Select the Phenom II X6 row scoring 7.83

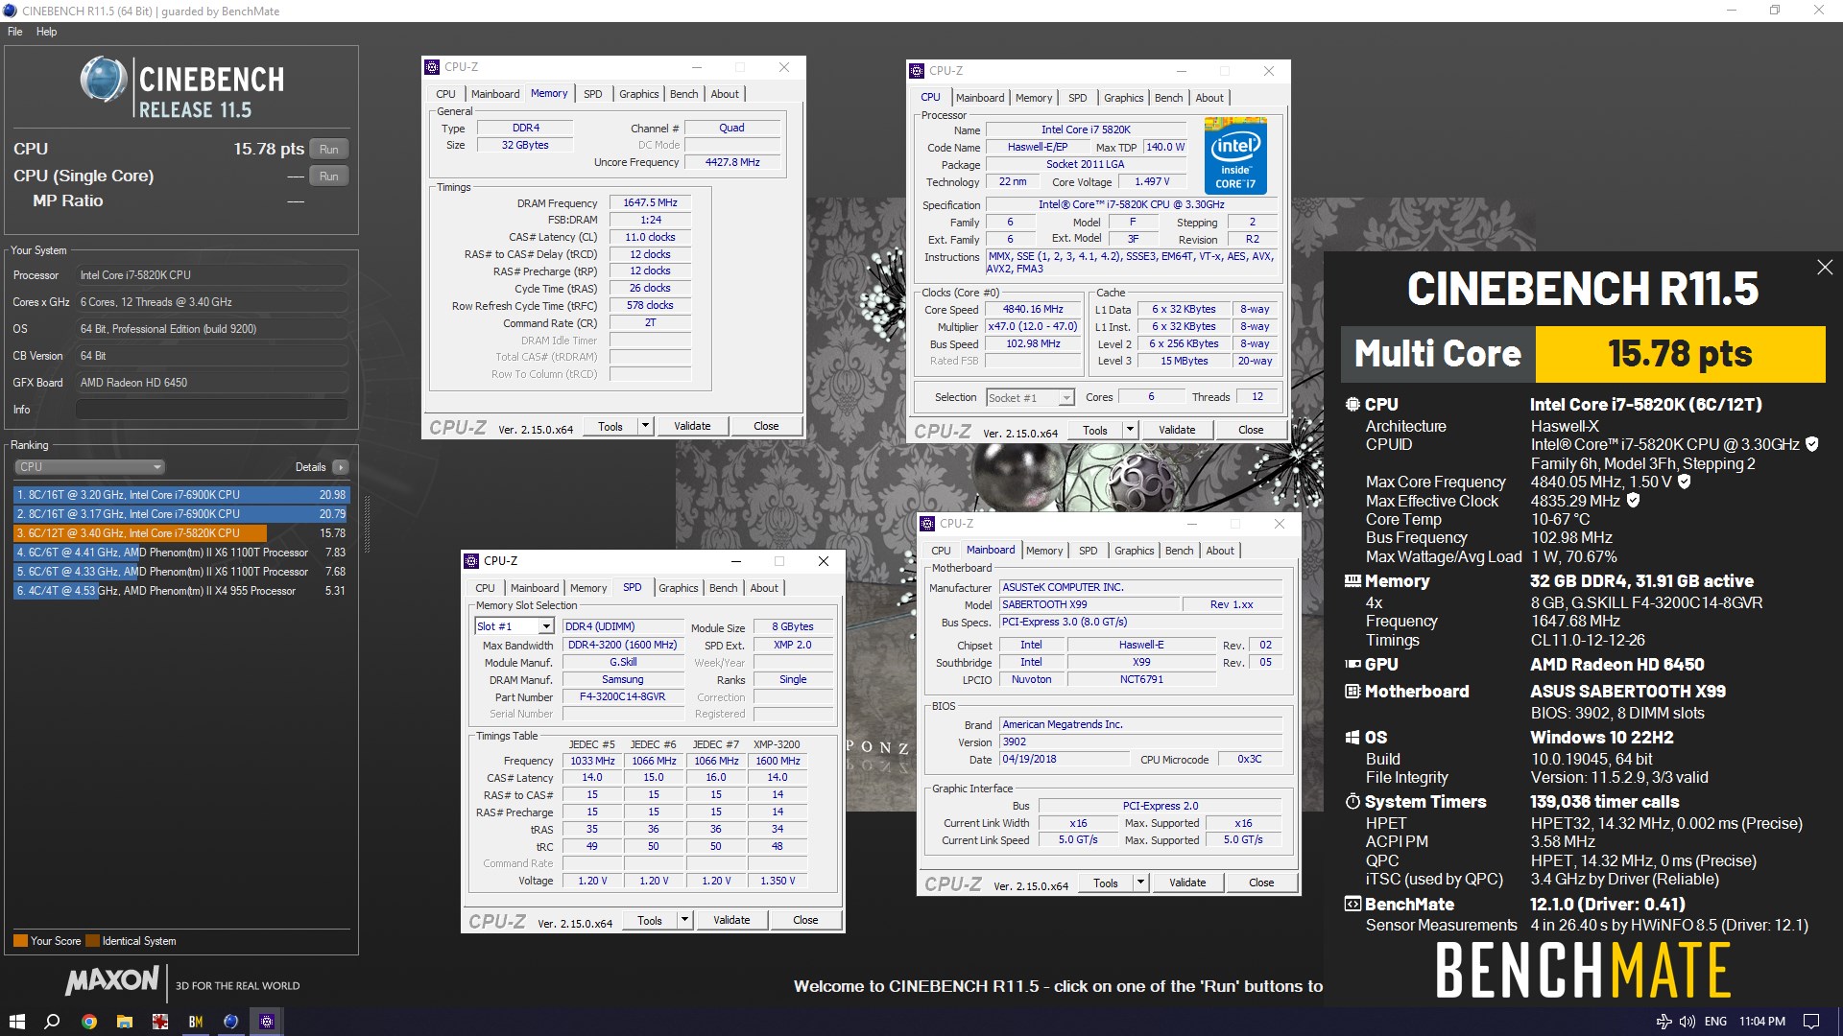pyautogui.click(x=181, y=553)
